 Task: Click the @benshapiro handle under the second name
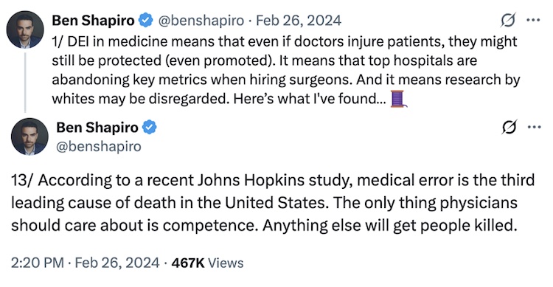[x=99, y=146]
